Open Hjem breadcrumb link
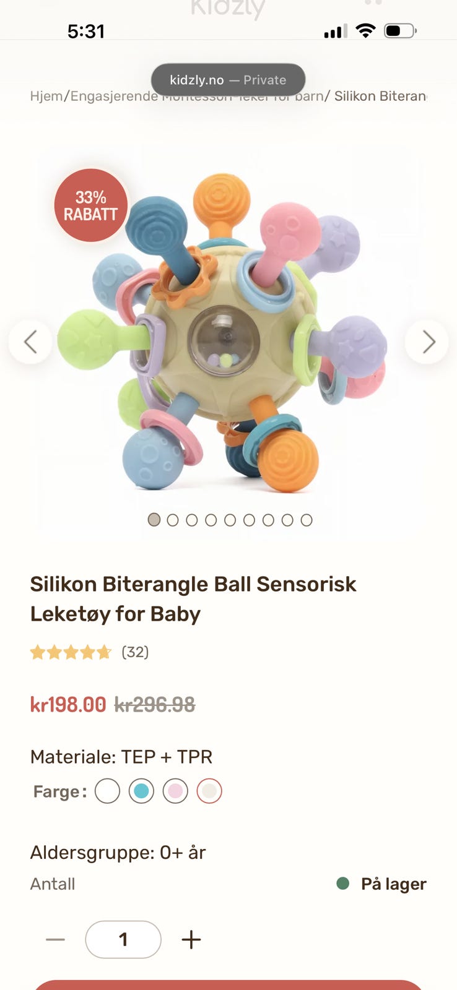 pos(46,96)
